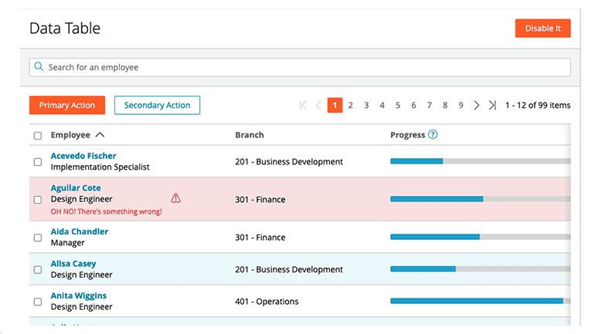Select pagination page 7
The height and width of the screenshot is (334, 595).
click(x=429, y=105)
